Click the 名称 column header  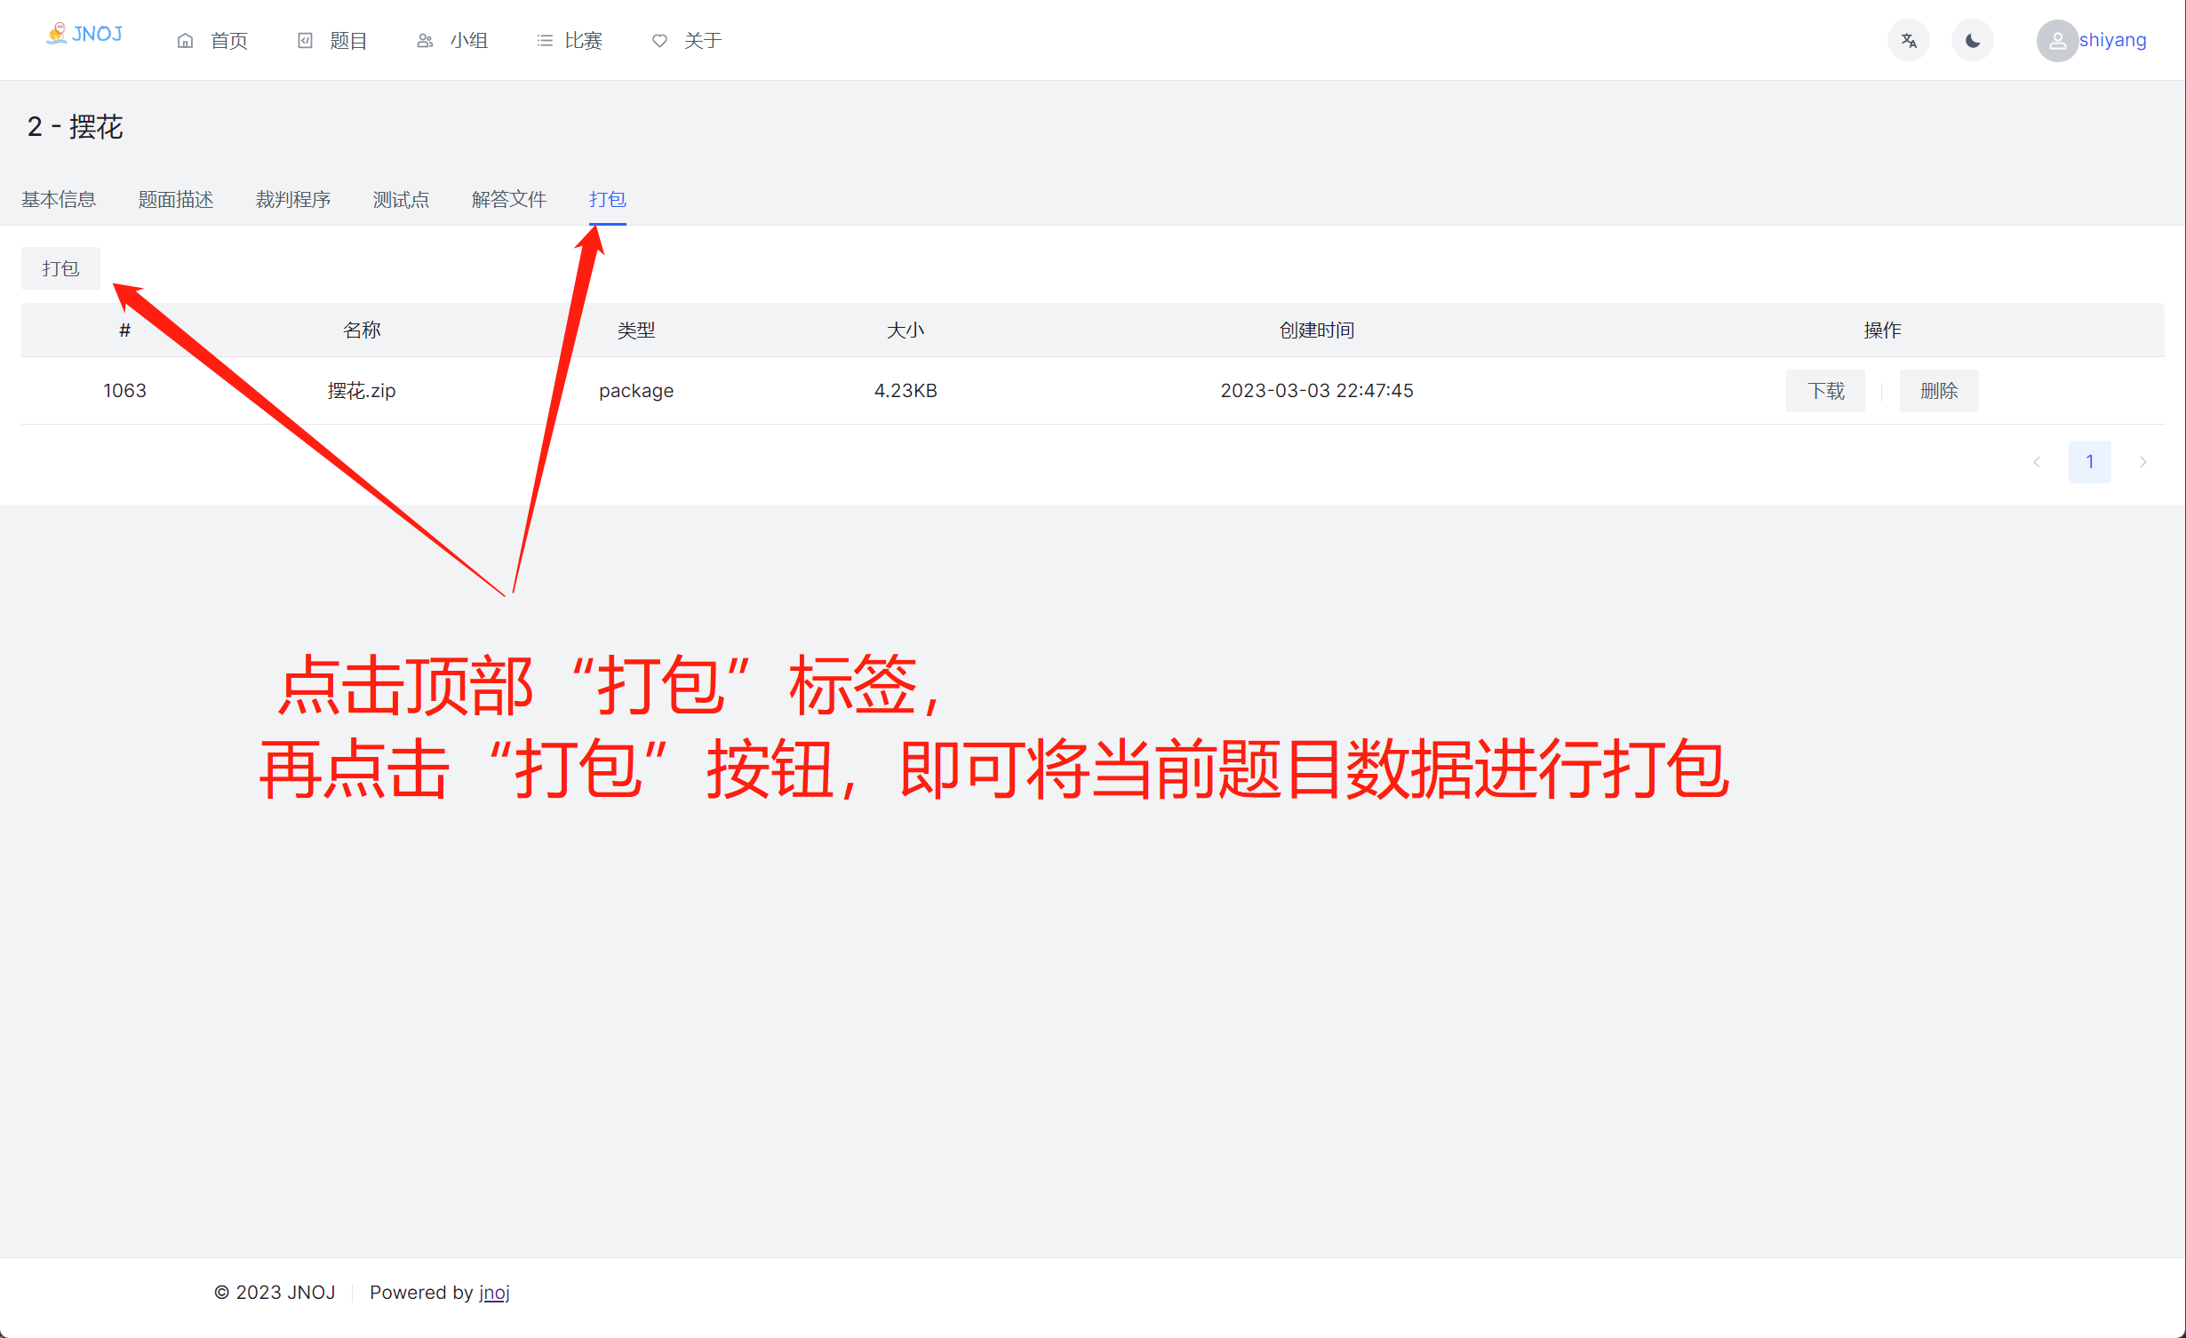[x=362, y=331]
